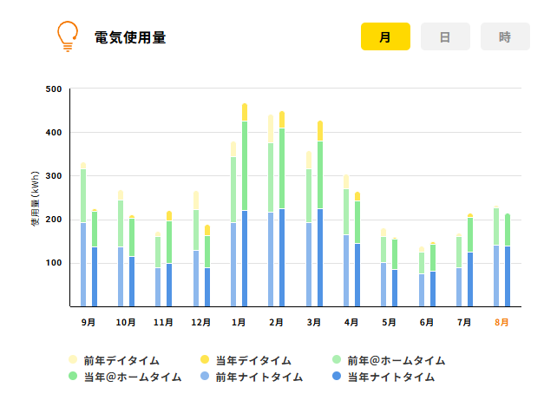This screenshot has height=394, width=544.
Task: Click the 当年デイタイム legend color dot
Action: pyautogui.click(x=205, y=359)
